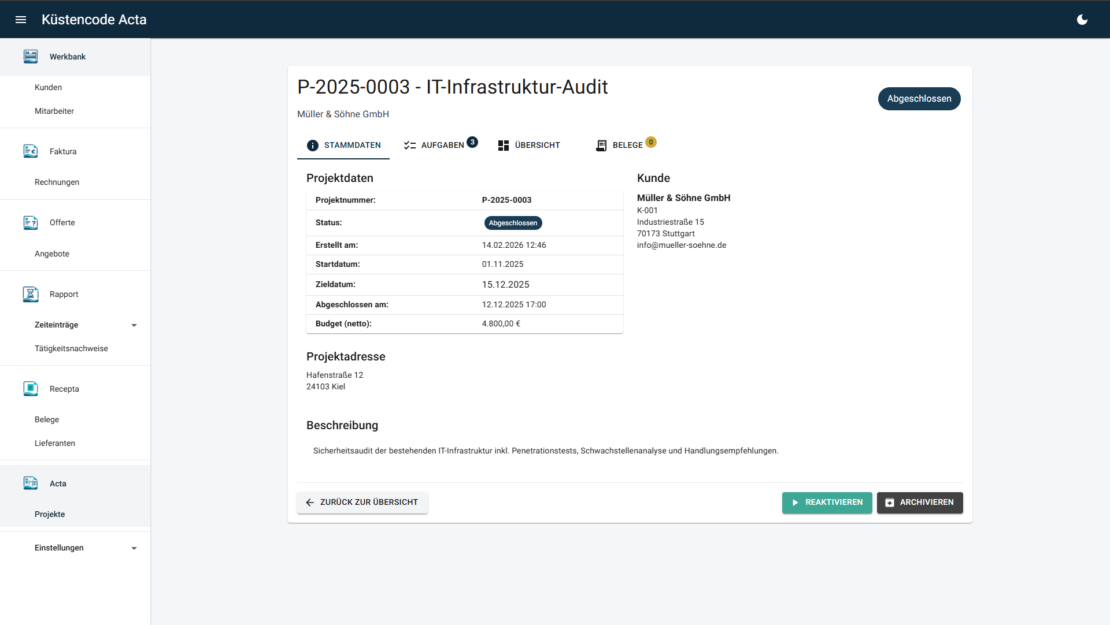Click Zurück zur Übersicht
This screenshot has width=1110, height=625.
click(362, 502)
